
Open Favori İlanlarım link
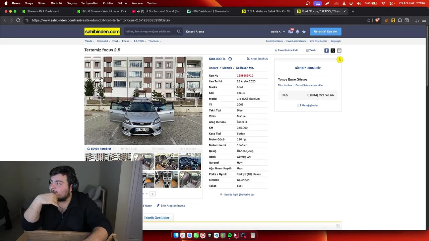click(274, 41)
